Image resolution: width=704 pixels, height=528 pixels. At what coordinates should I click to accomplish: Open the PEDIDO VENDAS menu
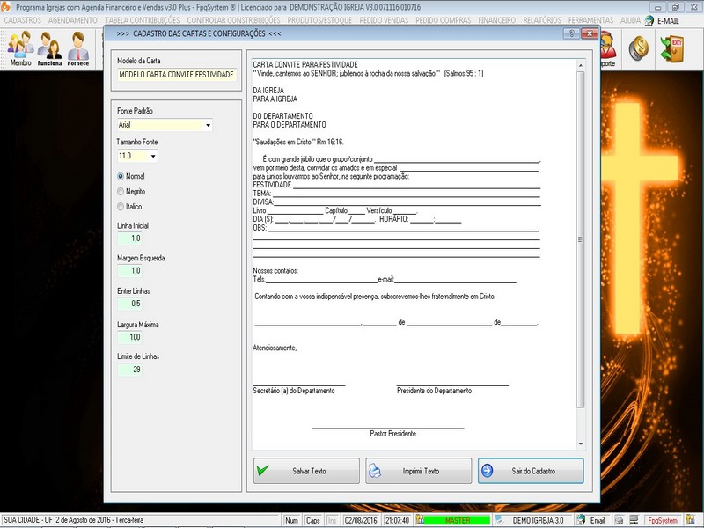point(384,20)
